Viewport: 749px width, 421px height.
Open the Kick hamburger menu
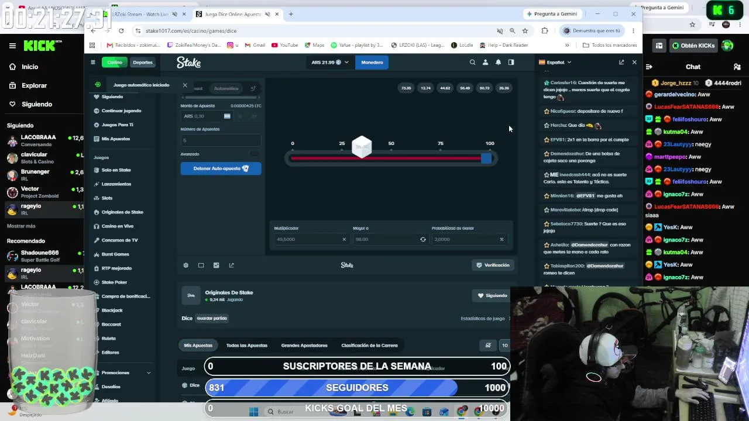[x=12, y=46]
